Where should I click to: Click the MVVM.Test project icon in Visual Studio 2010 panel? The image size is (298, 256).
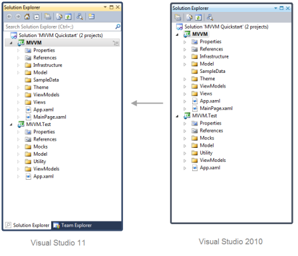point(187,115)
